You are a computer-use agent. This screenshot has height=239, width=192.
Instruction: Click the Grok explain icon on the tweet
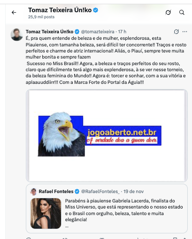(177, 31)
